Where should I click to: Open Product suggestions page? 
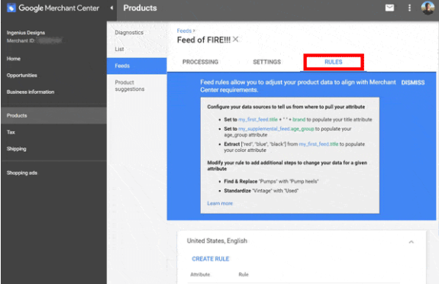pyautogui.click(x=130, y=86)
